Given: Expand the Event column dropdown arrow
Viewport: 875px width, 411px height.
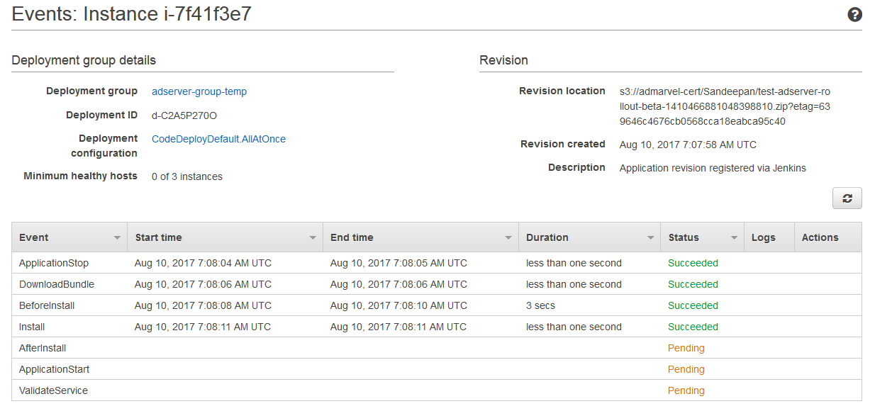Looking at the screenshot, I should point(117,238).
